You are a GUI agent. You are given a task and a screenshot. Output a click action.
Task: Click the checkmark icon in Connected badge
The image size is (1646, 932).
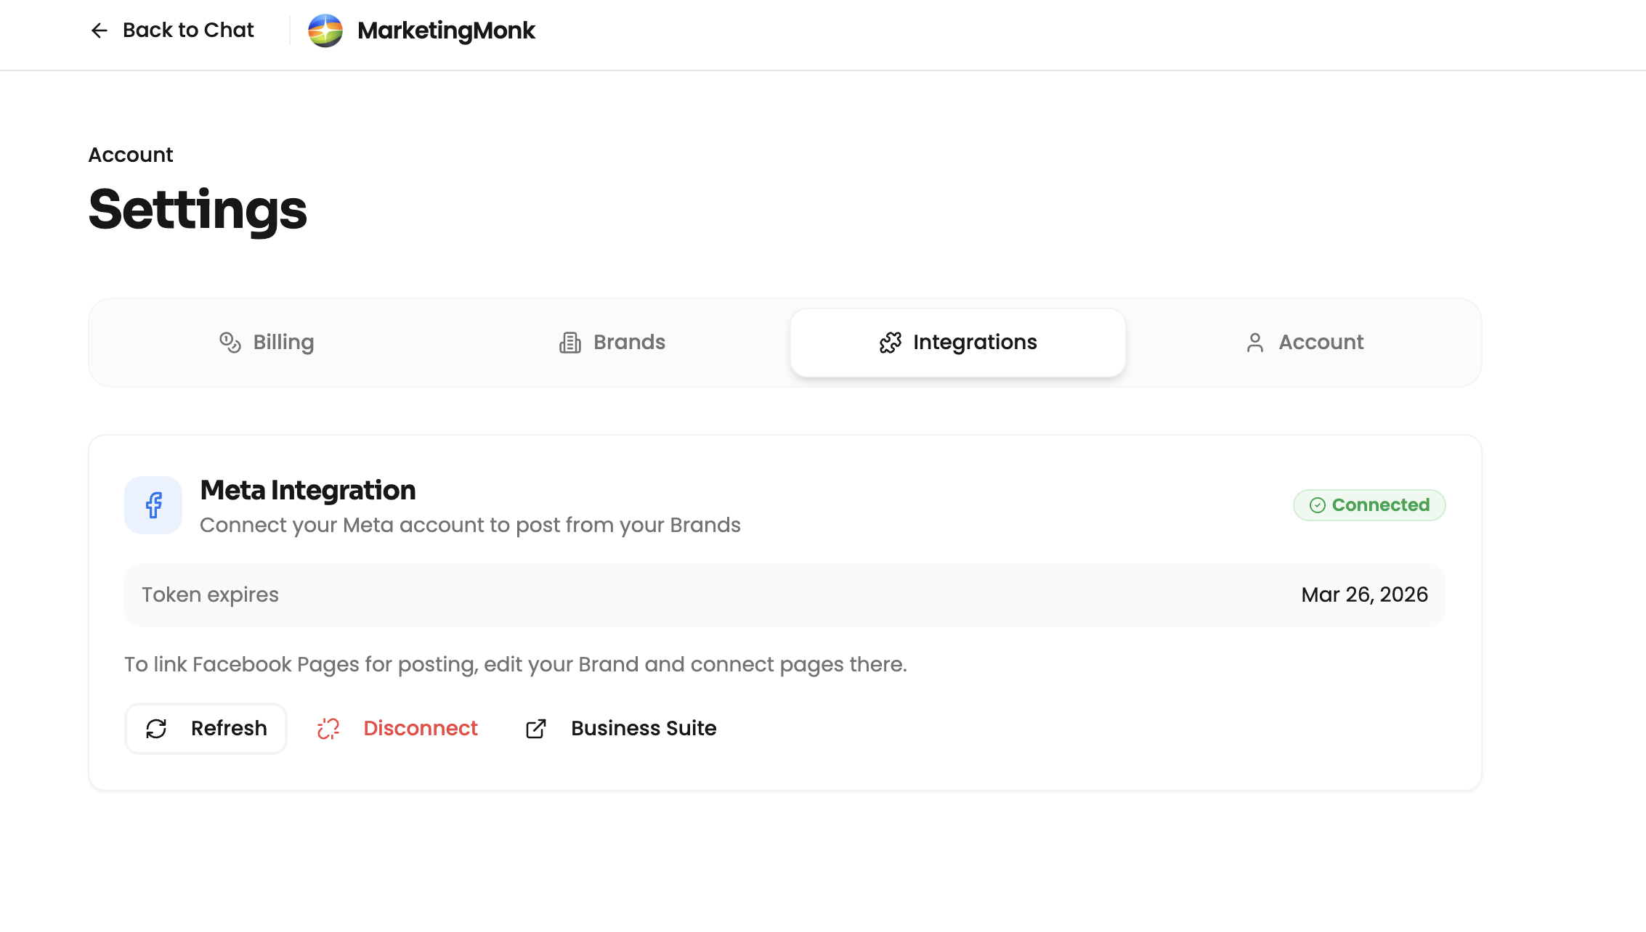(1316, 504)
